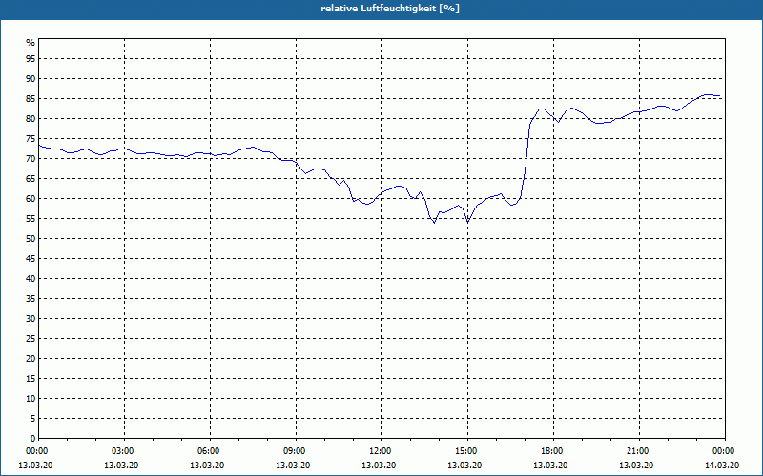Click the y-axis label '0'
This screenshot has width=763, height=476.
[33, 439]
